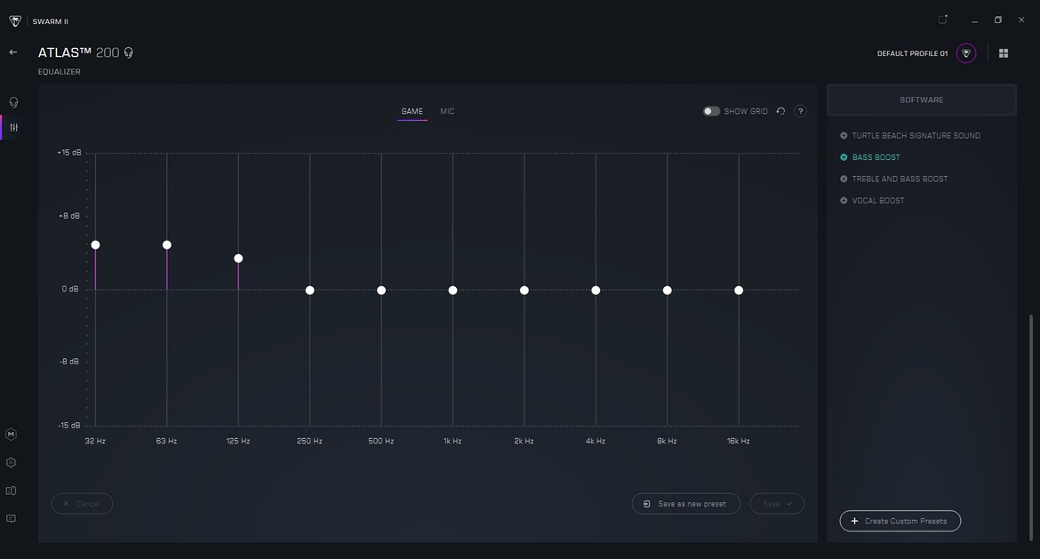Screen dimensions: 1040x559
Task: Open the help question mark icon
Action: [800, 111]
